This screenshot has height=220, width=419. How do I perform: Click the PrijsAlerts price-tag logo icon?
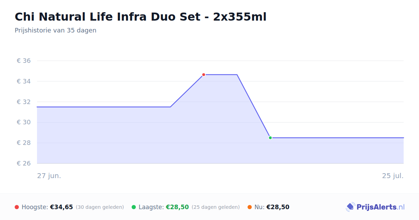point(350,207)
